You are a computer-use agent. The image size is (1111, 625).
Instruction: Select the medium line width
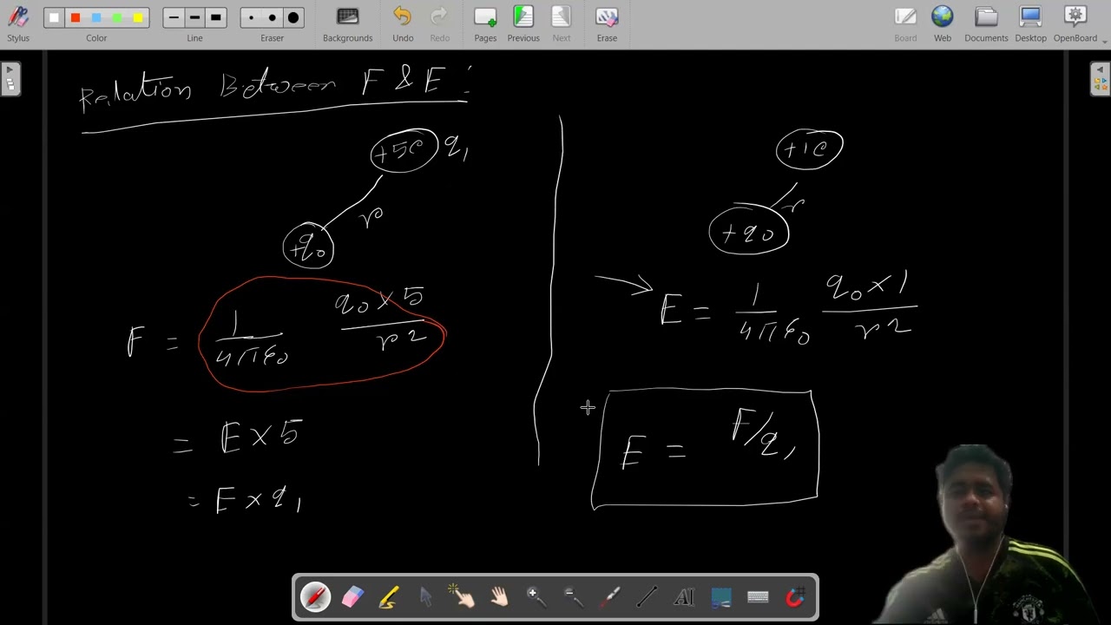[x=194, y=17]
